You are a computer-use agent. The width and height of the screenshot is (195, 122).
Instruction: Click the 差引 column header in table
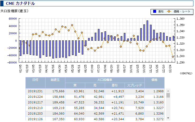[115, 86]
